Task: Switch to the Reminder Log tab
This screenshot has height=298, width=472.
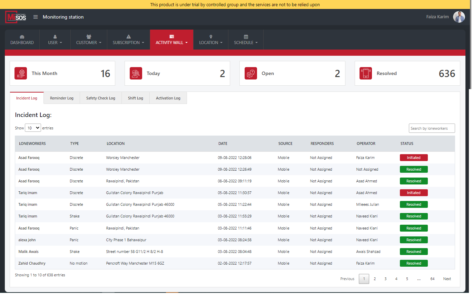Action: coord(62,98)
